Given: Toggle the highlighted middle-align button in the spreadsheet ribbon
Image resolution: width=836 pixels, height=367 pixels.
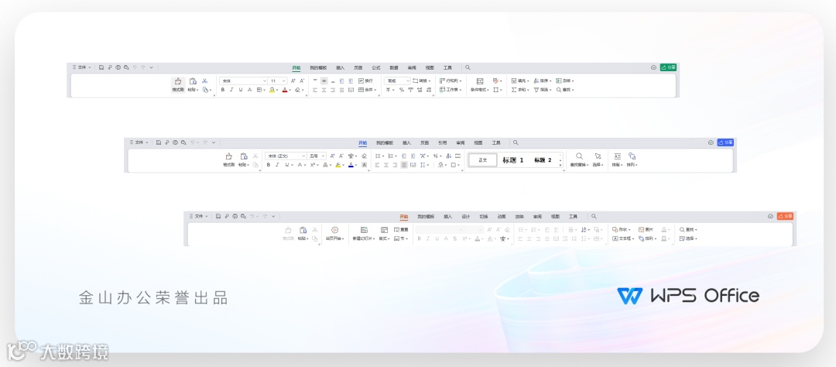Looking at the screenshot, I should click(324, 81).
